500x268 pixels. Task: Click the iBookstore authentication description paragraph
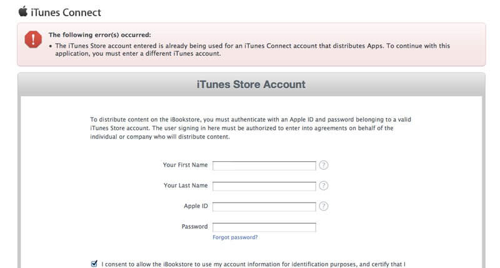coord(251,128)
